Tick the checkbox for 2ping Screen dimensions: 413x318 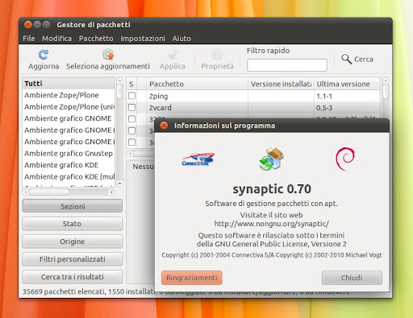(131, 96)
